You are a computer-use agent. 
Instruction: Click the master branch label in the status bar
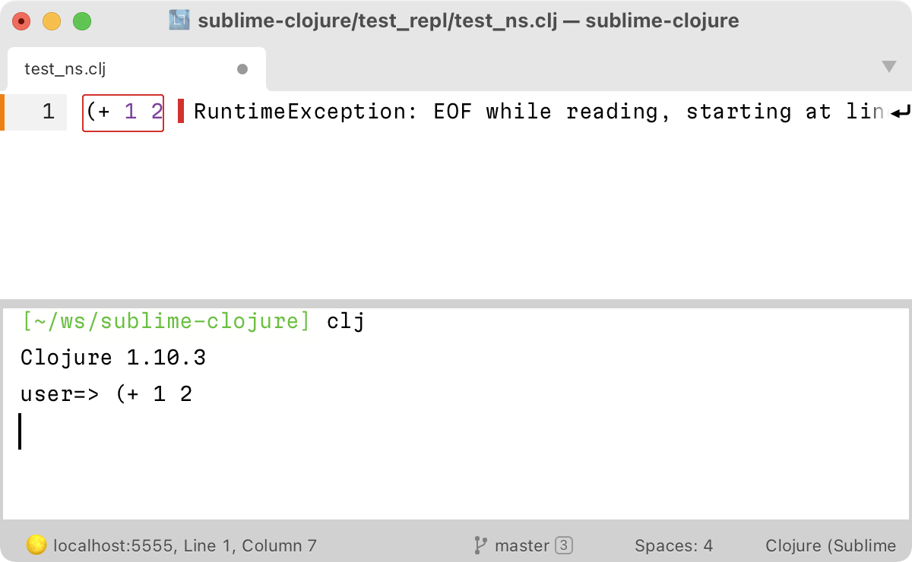[521, 545]
